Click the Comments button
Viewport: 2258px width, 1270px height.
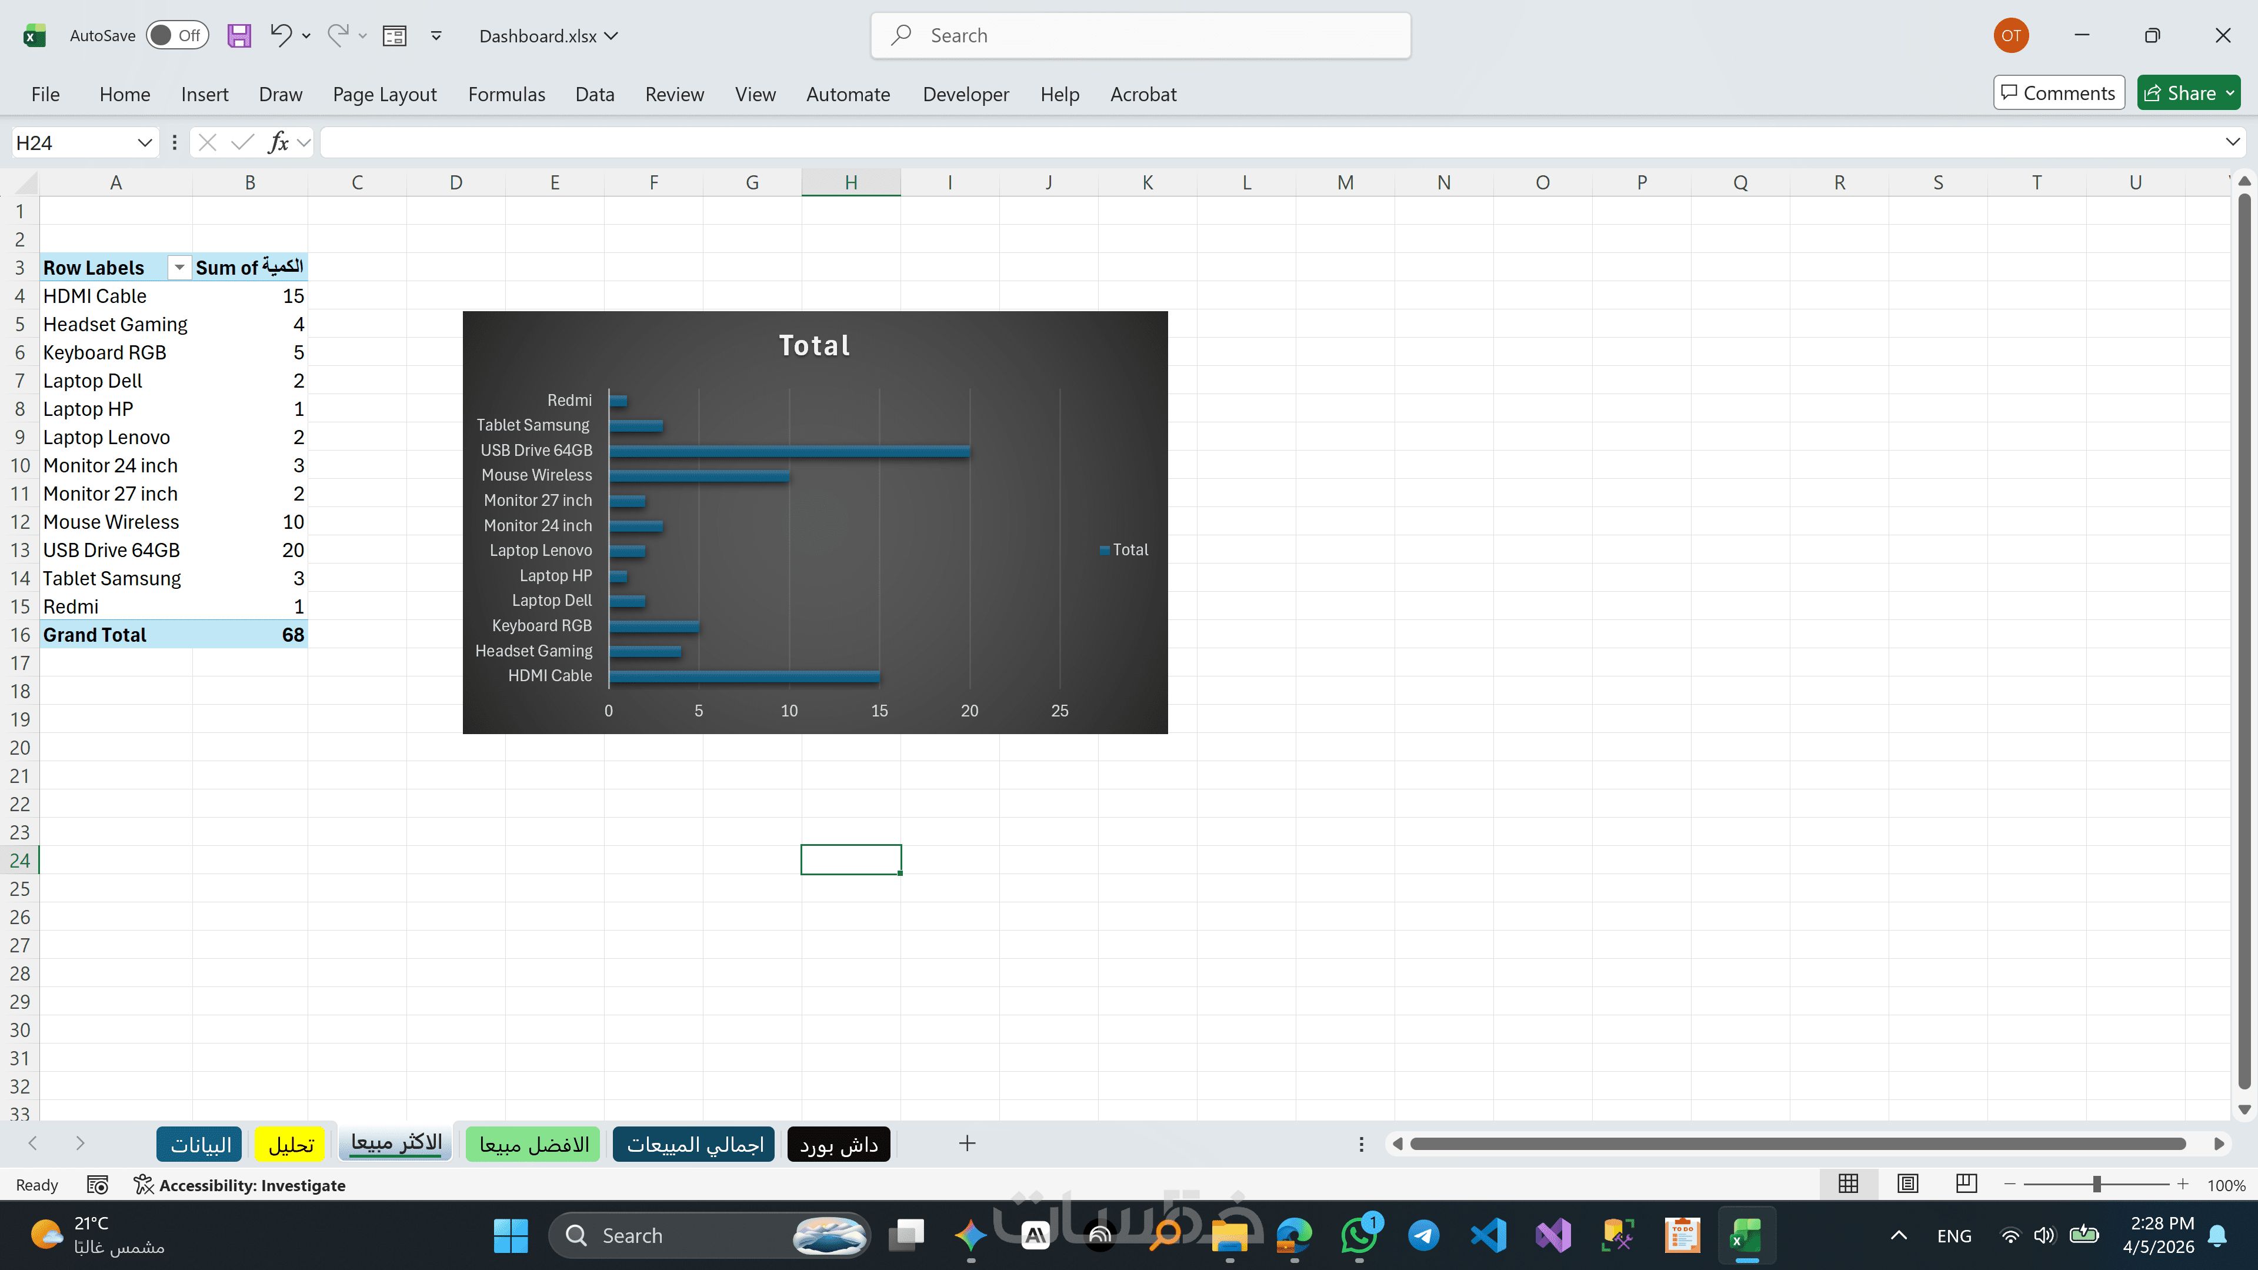[2058, 93]
